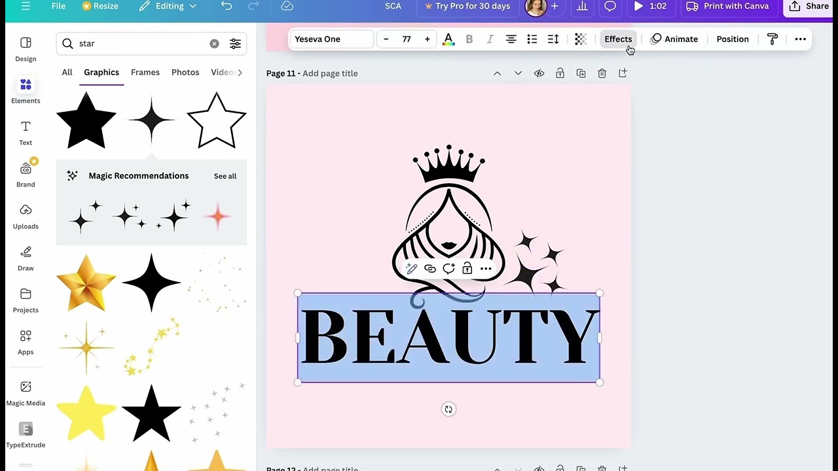Click the Animate button
Screen dimensions: 838x471
click(x=674, y=39)
